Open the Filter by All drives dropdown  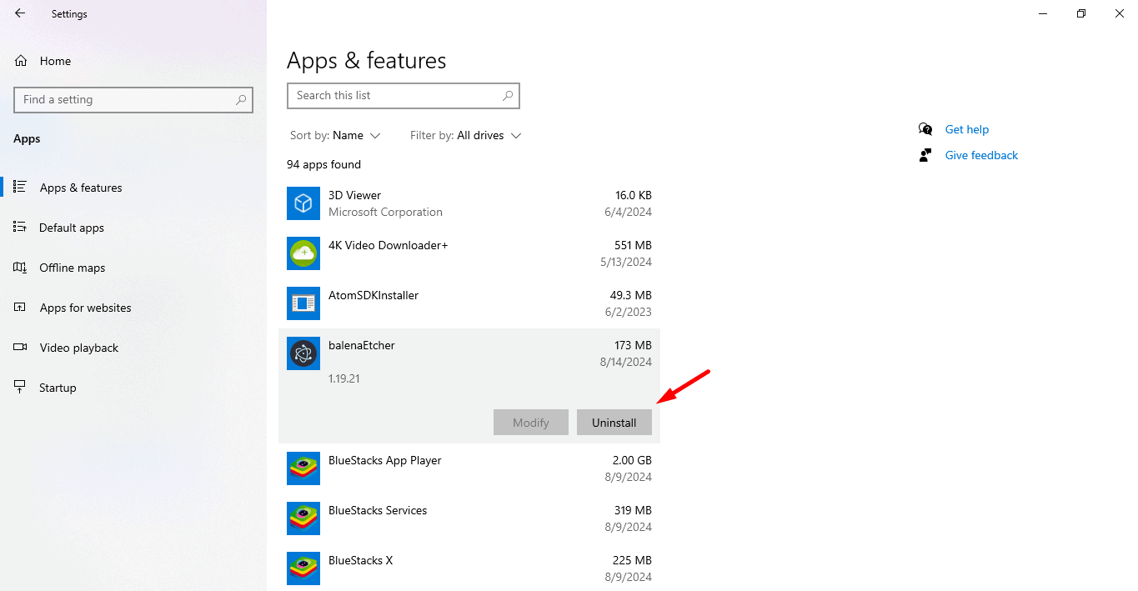466,135
